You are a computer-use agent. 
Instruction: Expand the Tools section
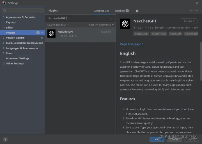pyautogui.click(x=4, y=53)
